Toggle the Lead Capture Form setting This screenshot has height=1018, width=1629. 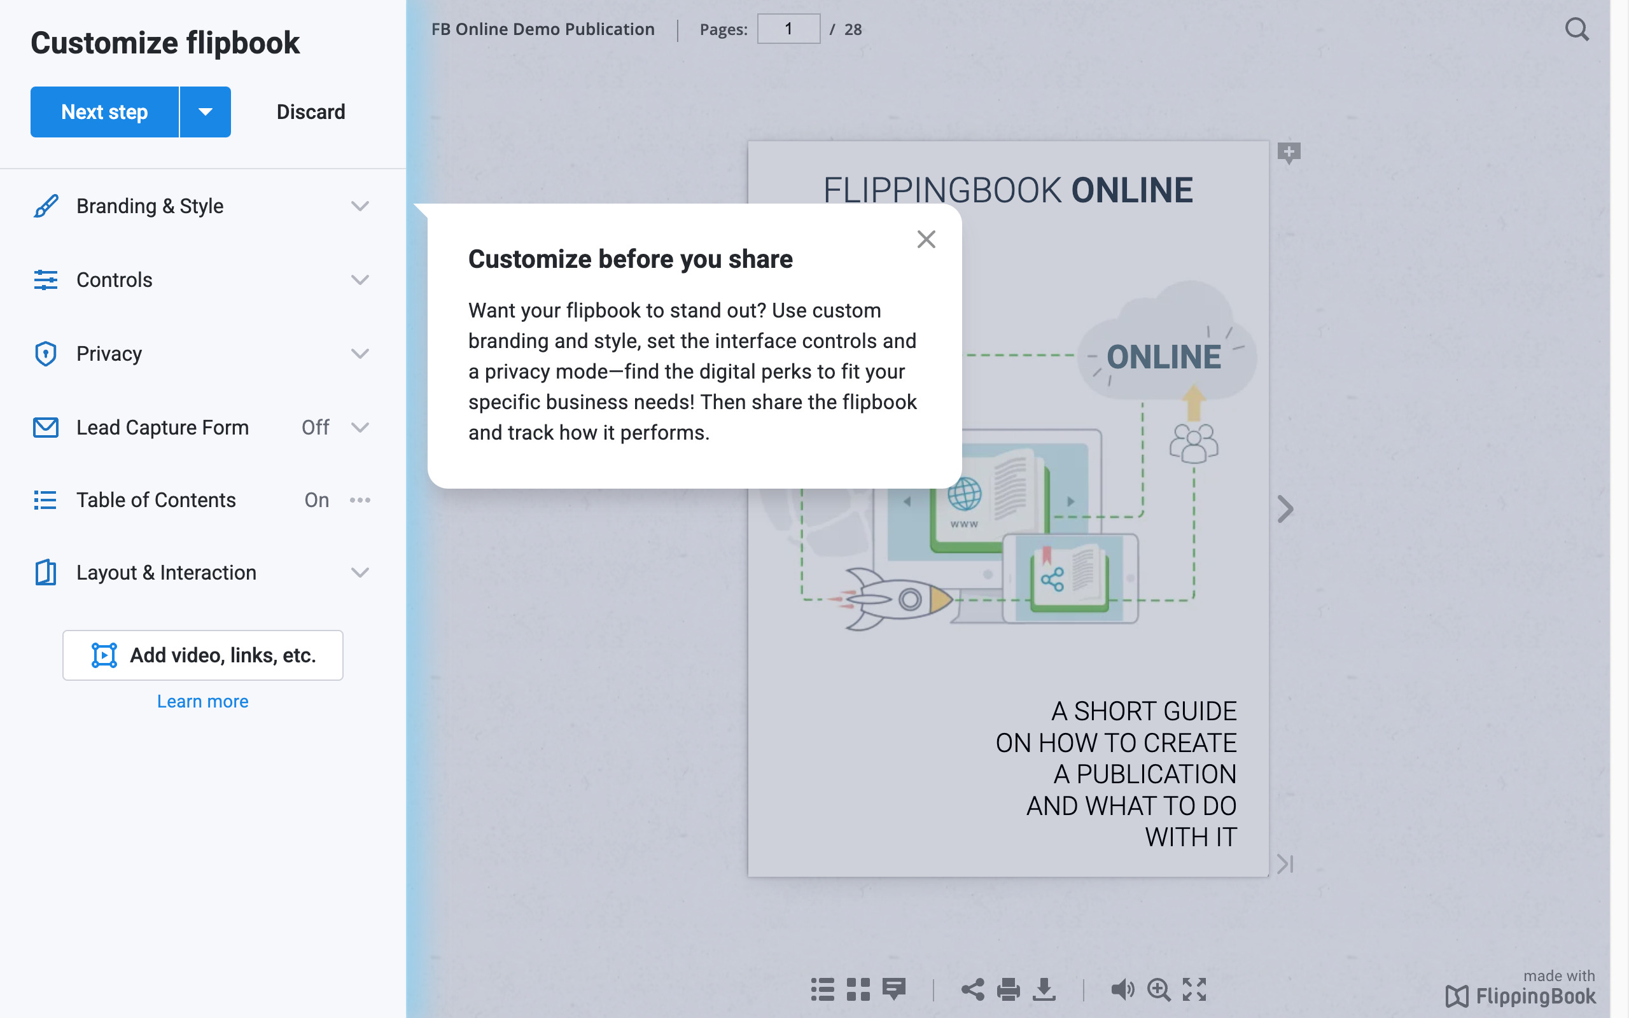pyautogui.click(x=315, y=427)
